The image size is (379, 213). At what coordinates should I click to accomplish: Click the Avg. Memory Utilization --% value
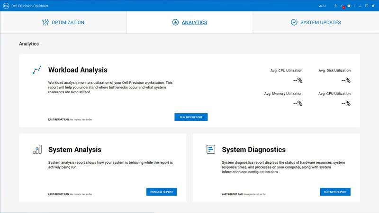click(298, 103)
